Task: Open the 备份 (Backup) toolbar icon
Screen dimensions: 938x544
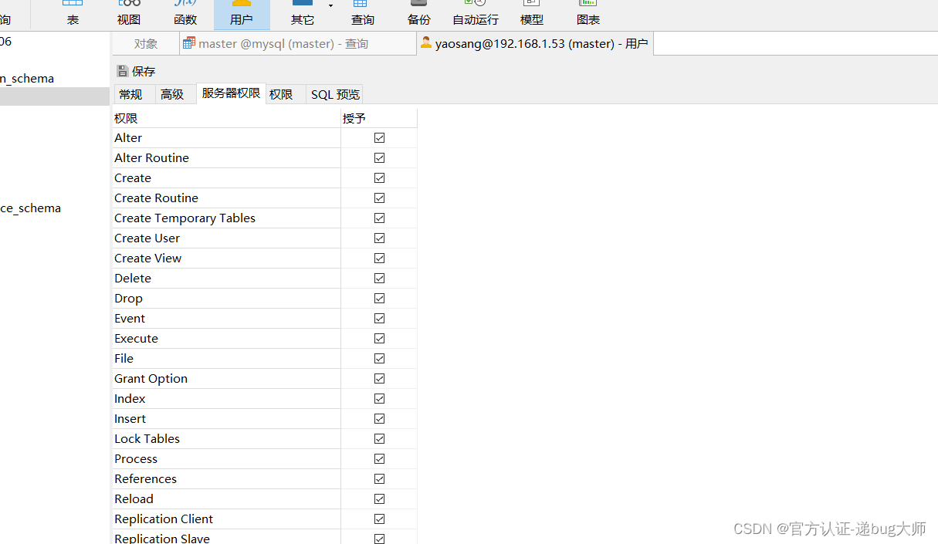Action: (419, 14)
